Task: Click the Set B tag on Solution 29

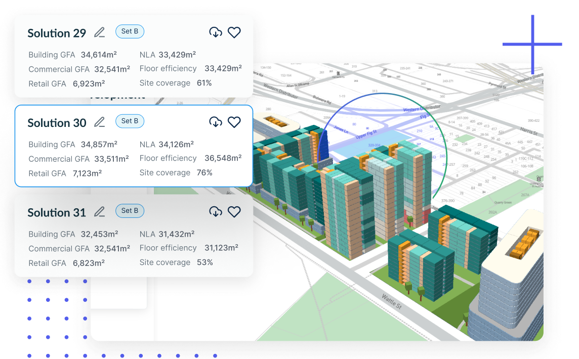Action: (130, 31)
